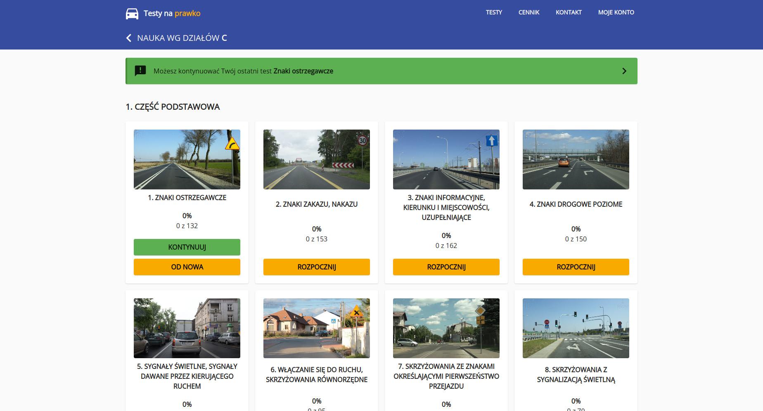The height and width of the screenshot is (411, 763).
Task: Click the message alert icon in green banner
Action: click(x=140, y=71)
